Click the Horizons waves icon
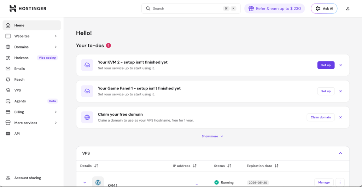The height and width of the screenshot is (187, 362). point(8,58)
